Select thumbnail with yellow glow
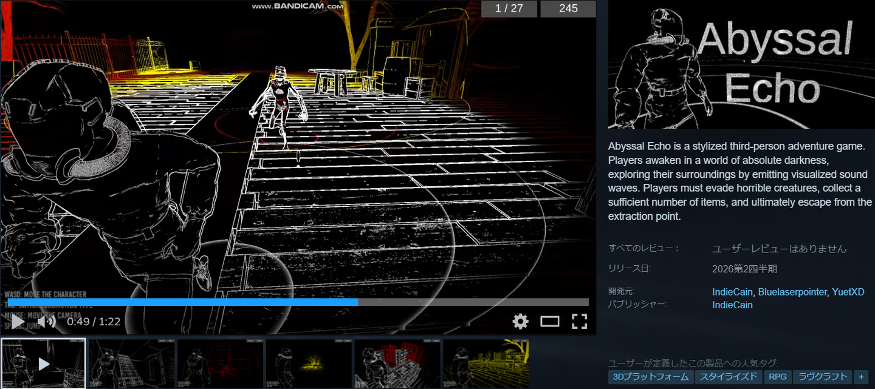The height and width of the screenshot is (389, 875). point(309,364)
